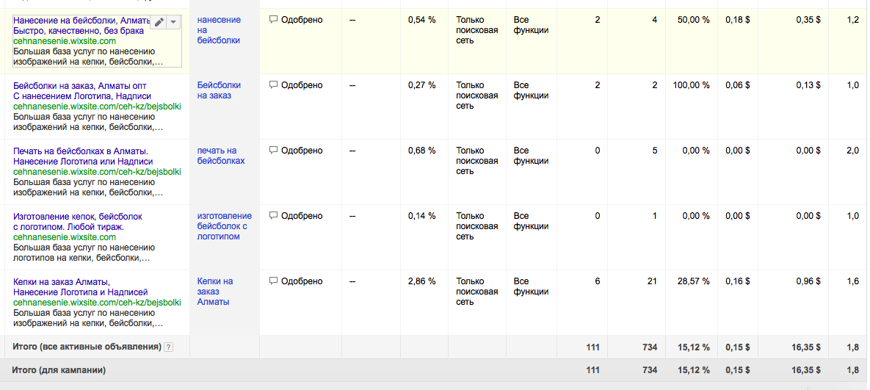Image resolution: width=870 pixels, height=390 pixels.
Task: Click the status bubble icon in Кепки на заказ Алматы row
Action: (x=273, y=282)
